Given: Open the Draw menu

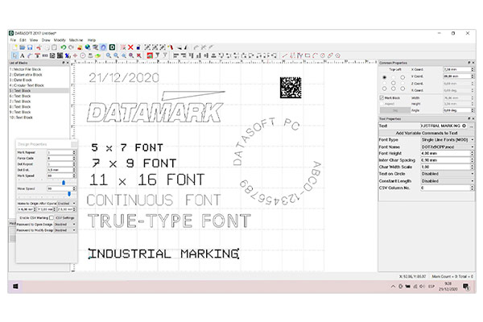Looking at the screenshot, I should 46,40.
